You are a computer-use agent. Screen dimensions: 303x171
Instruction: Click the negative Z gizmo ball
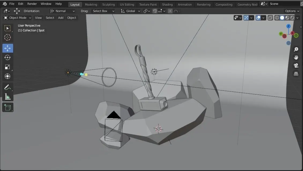point(289,43)
